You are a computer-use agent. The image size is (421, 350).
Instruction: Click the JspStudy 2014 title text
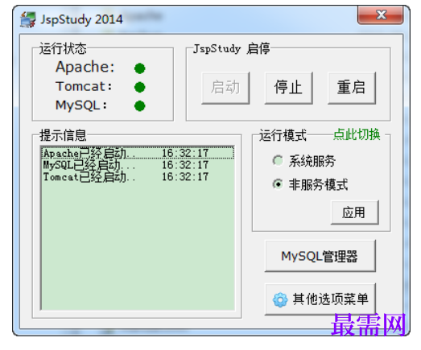pos(81,19)
